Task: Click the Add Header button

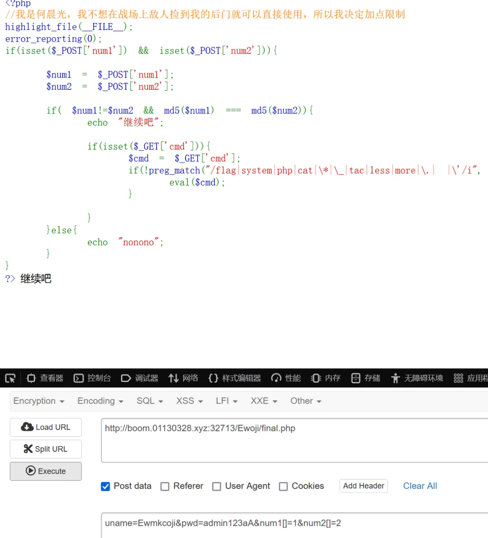Action: 364,486
